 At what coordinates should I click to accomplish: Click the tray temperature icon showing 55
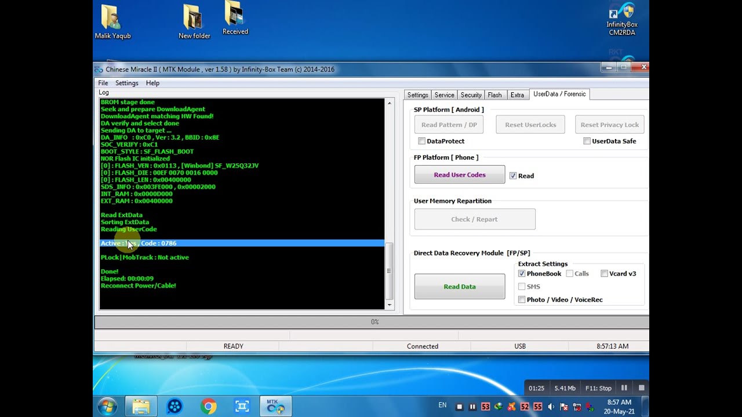538,407
